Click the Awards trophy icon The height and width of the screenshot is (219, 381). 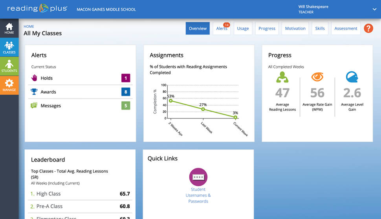coord(34,92)
